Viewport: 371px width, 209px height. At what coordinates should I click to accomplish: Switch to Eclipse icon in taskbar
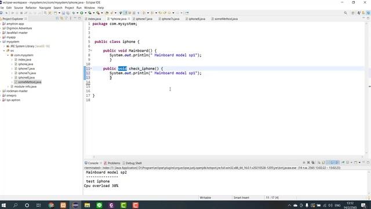pyautogui.click(x=75, y=205)
